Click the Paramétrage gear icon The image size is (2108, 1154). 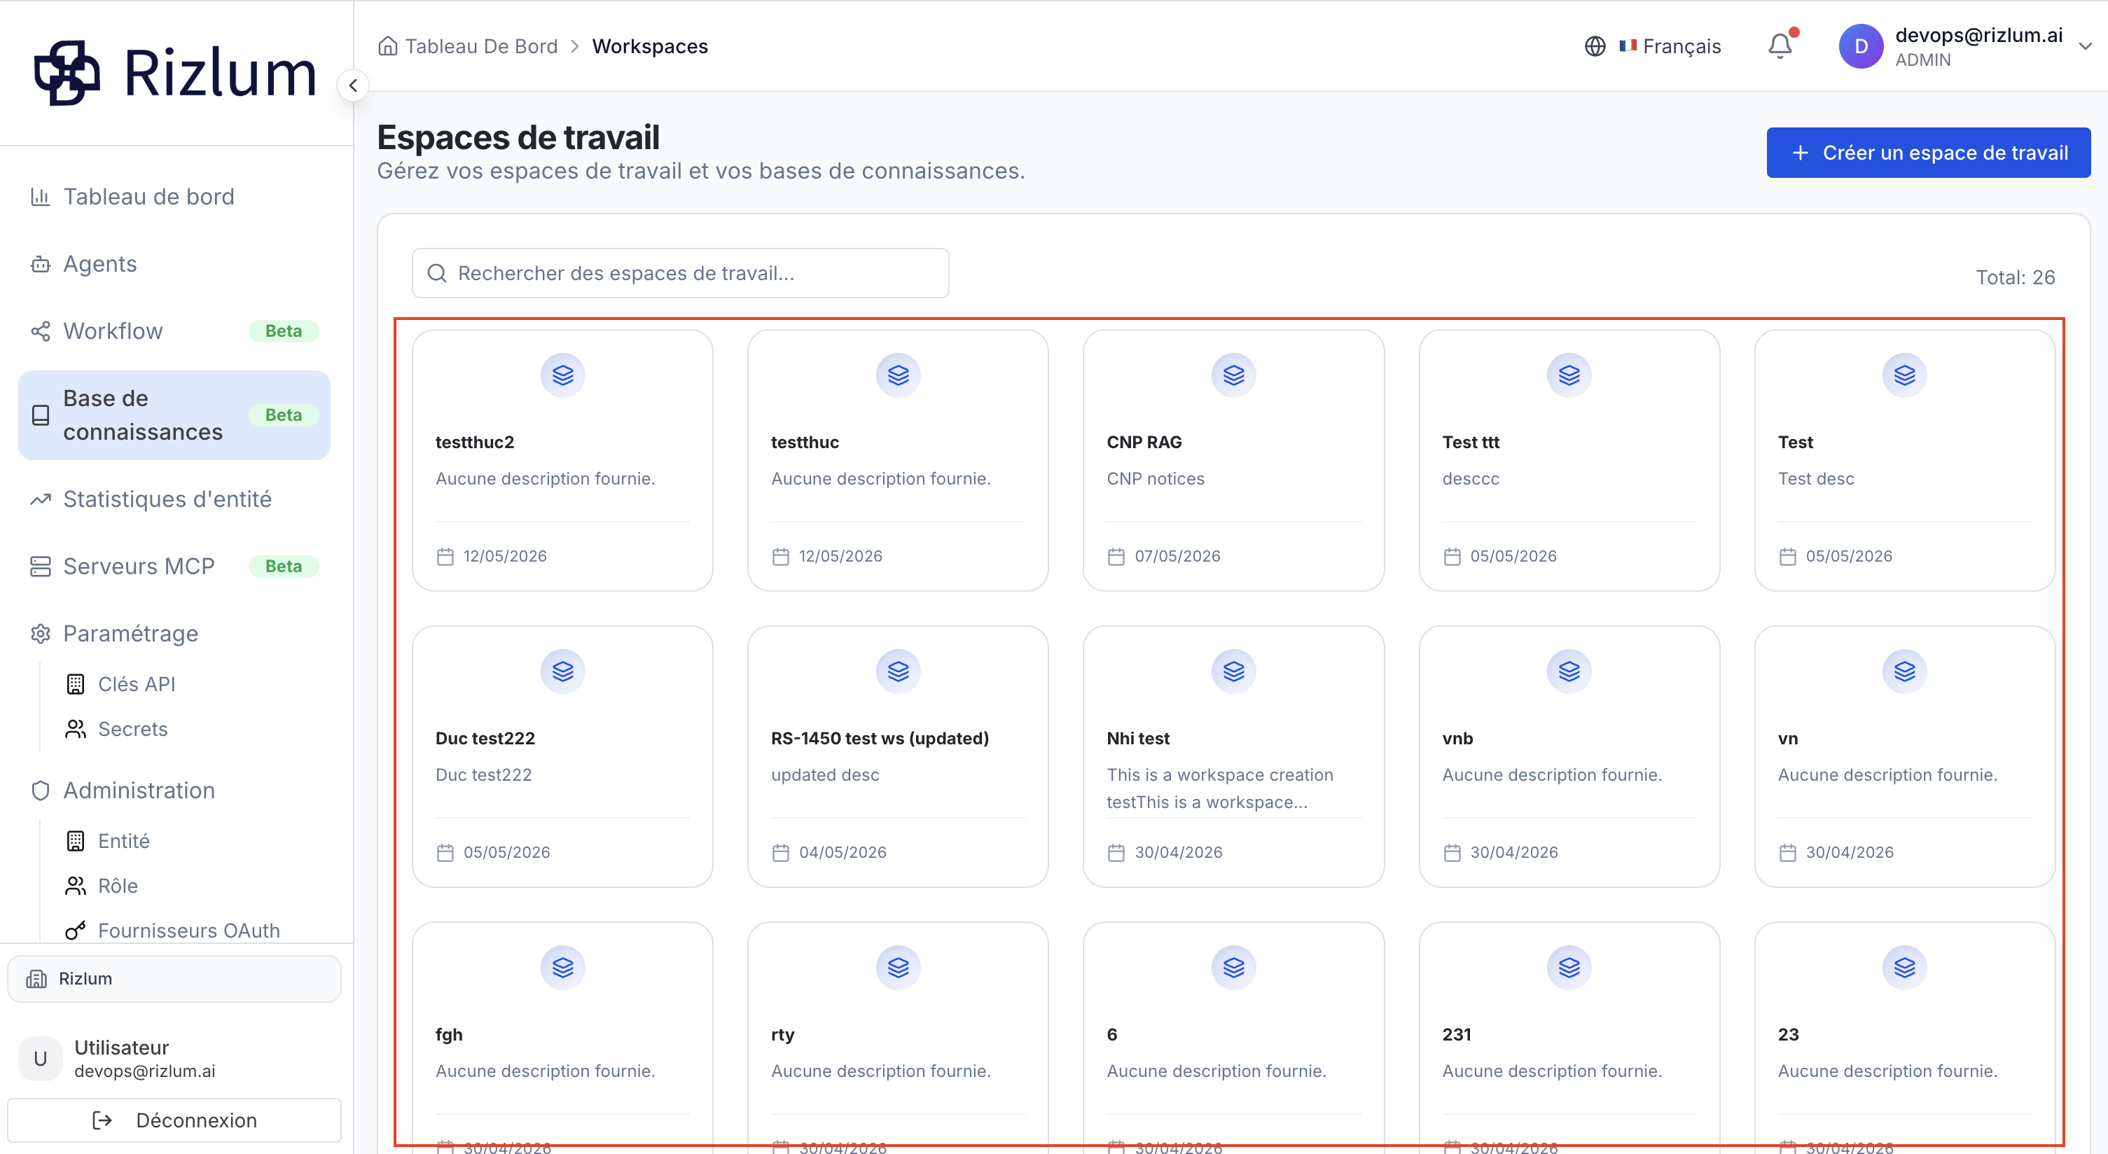(x=40, y=634)
